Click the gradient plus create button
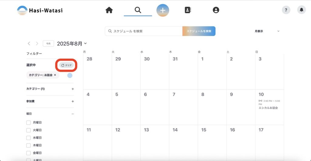Viewport: 311px width, 161px height. pyautogui.click(x=163, y=10)
